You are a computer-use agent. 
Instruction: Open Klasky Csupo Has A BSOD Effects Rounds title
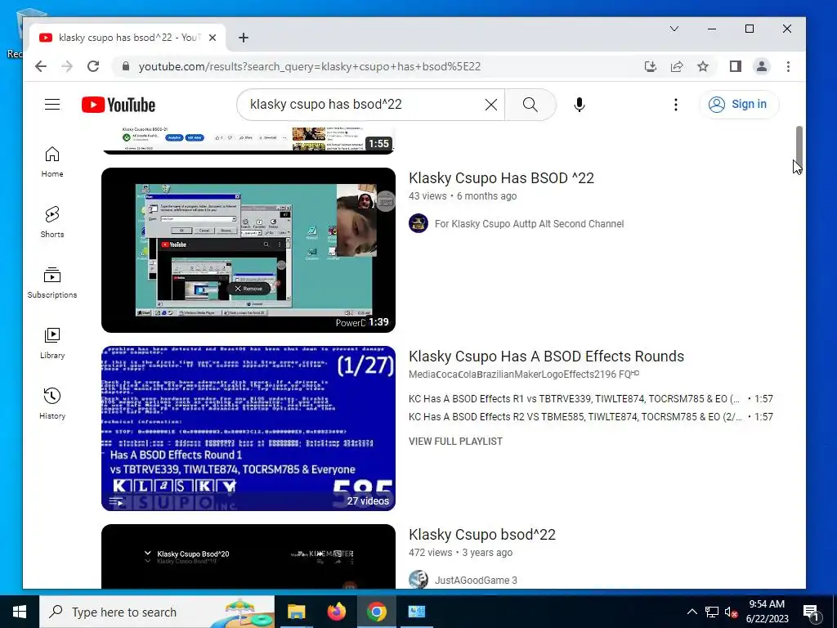click(x=546, y=357)
